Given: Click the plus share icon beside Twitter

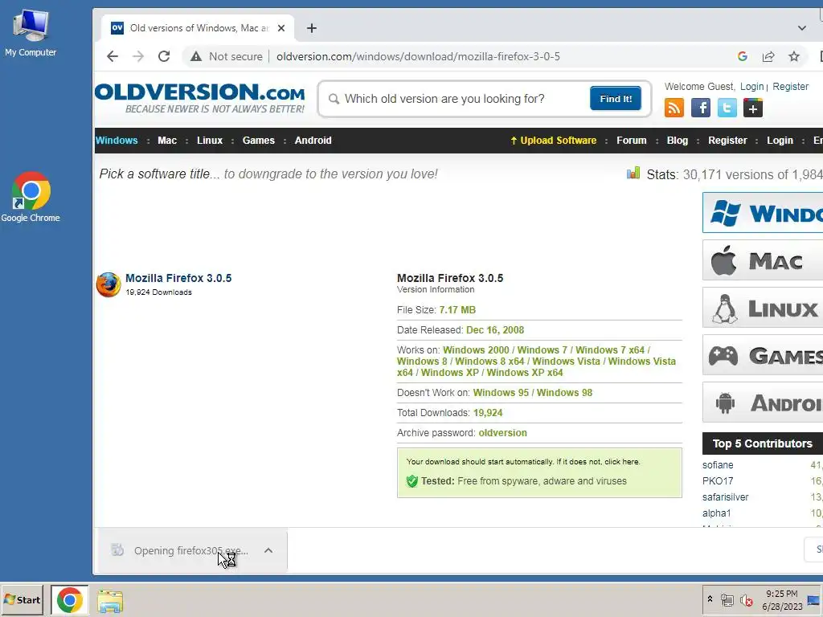Looking at the screenshot, I should [753, 108].
